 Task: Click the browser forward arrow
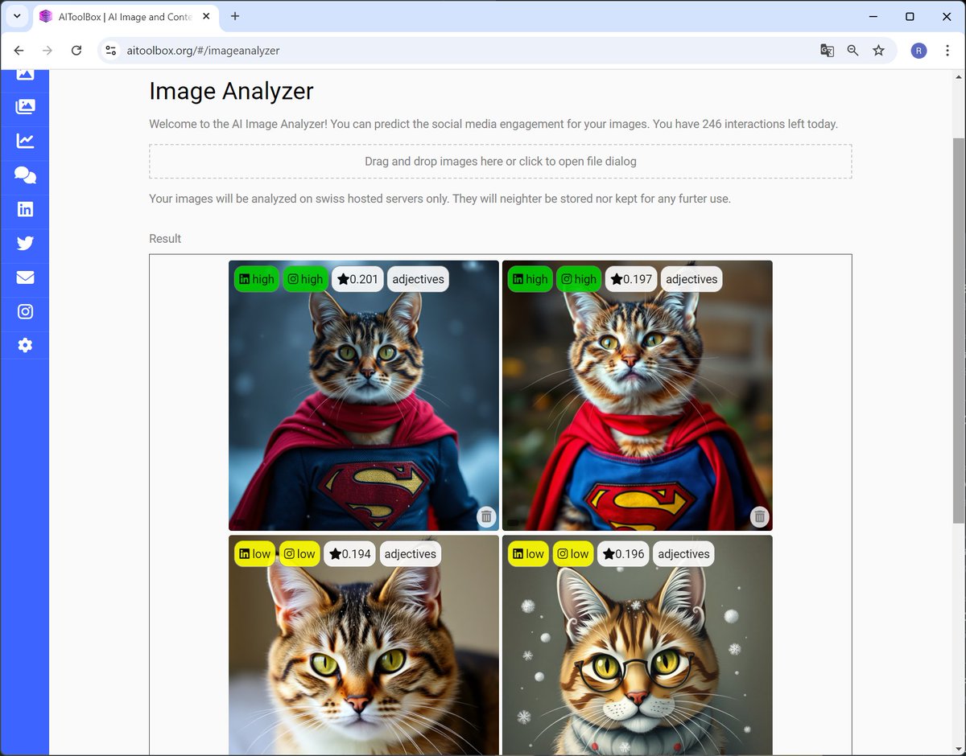pos(47,50)
